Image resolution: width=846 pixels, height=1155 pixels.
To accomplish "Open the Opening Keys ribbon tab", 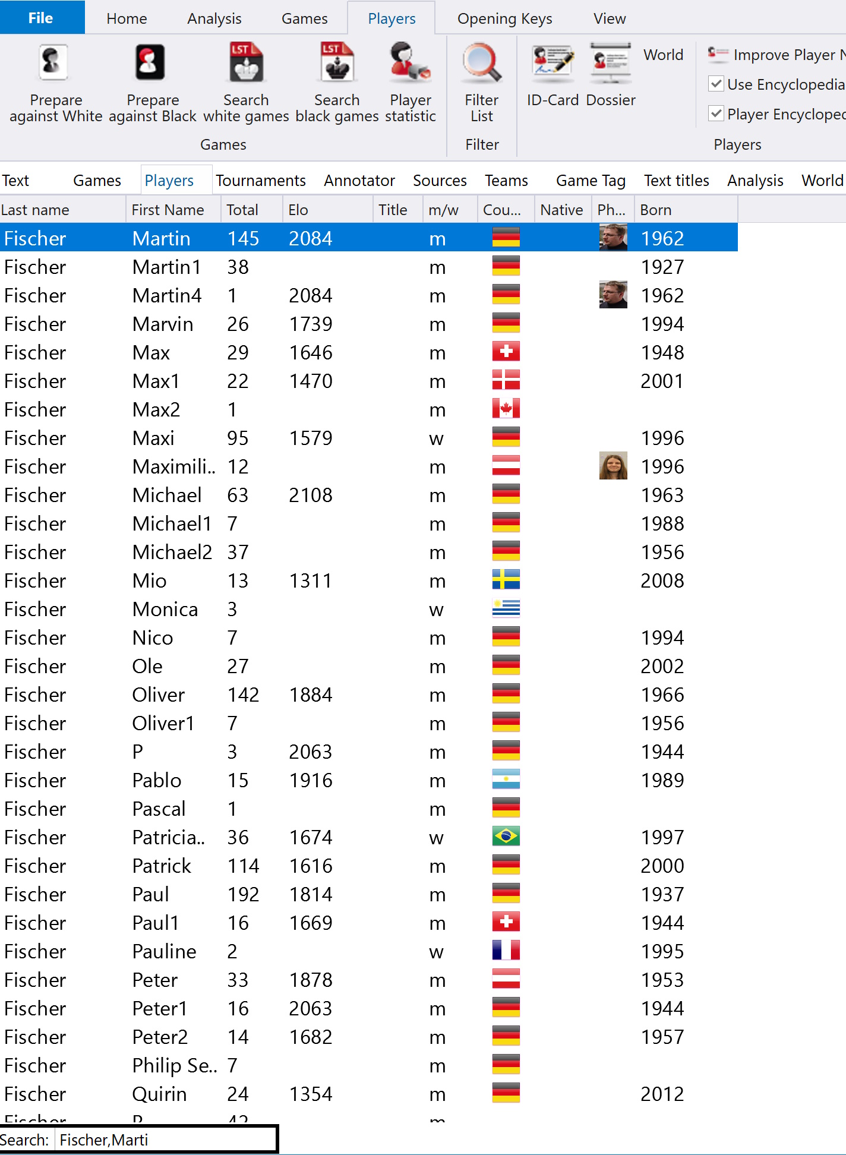I will click(504, 18).
